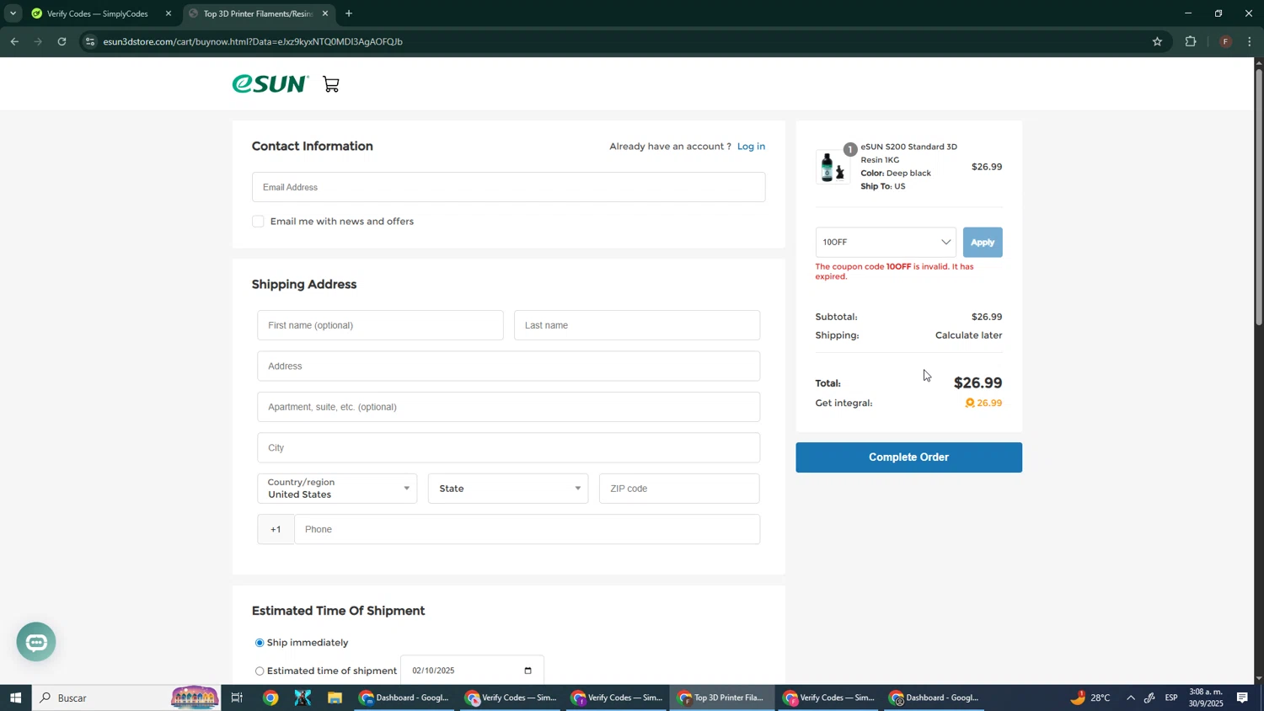This screenshot has height=711, width=1264.
Task: Focus the First name (optional) field
Action: [380, 325]
